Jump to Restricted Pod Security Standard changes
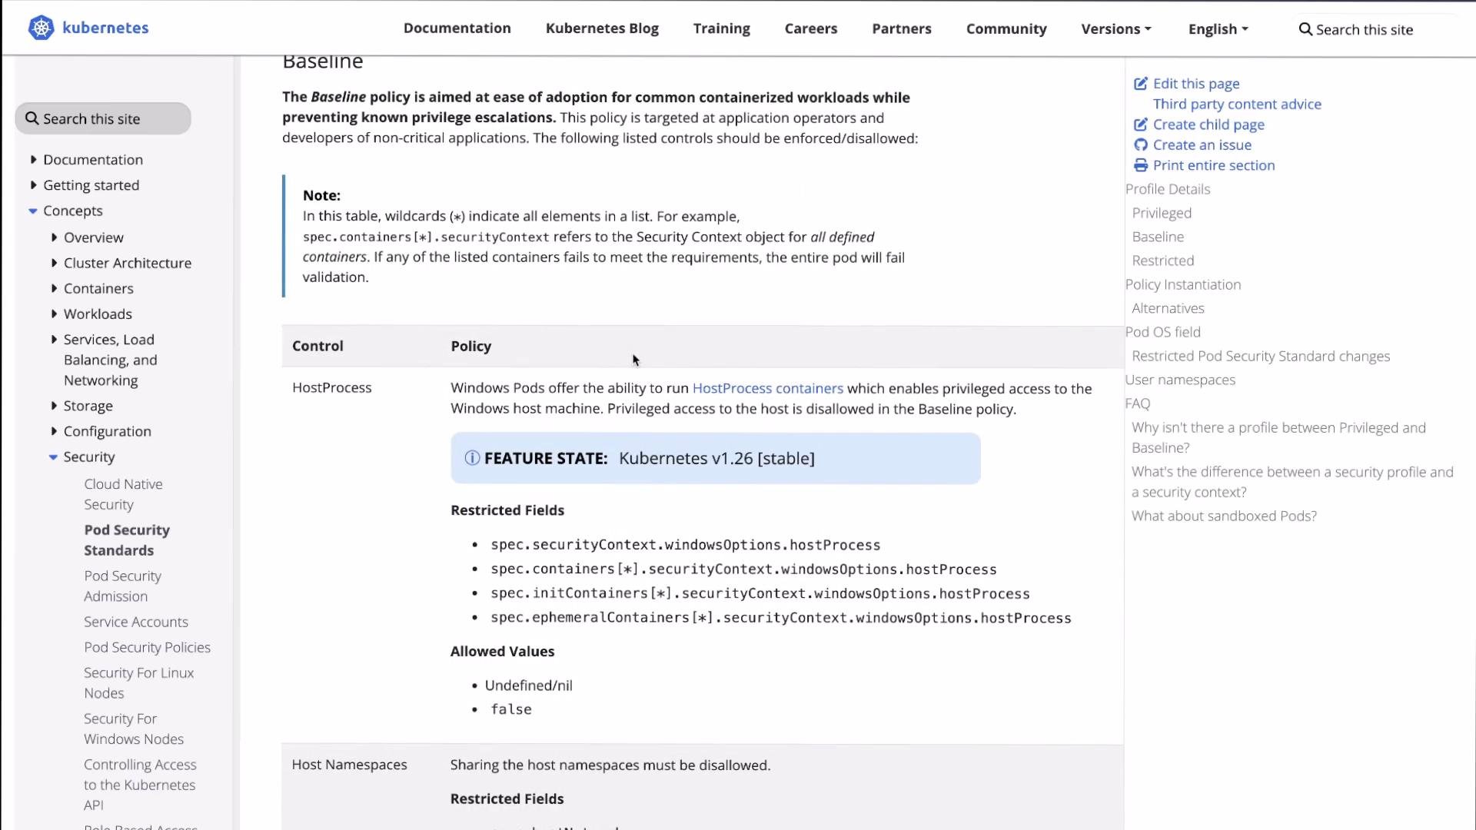 point(1261,356)
